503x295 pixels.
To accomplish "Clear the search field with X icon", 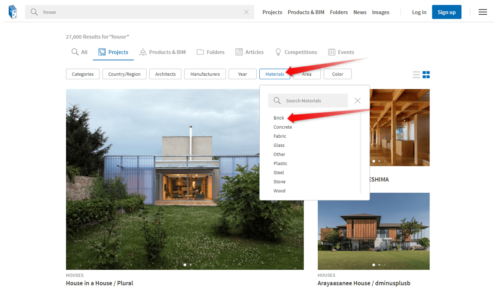I will point(246,12).
